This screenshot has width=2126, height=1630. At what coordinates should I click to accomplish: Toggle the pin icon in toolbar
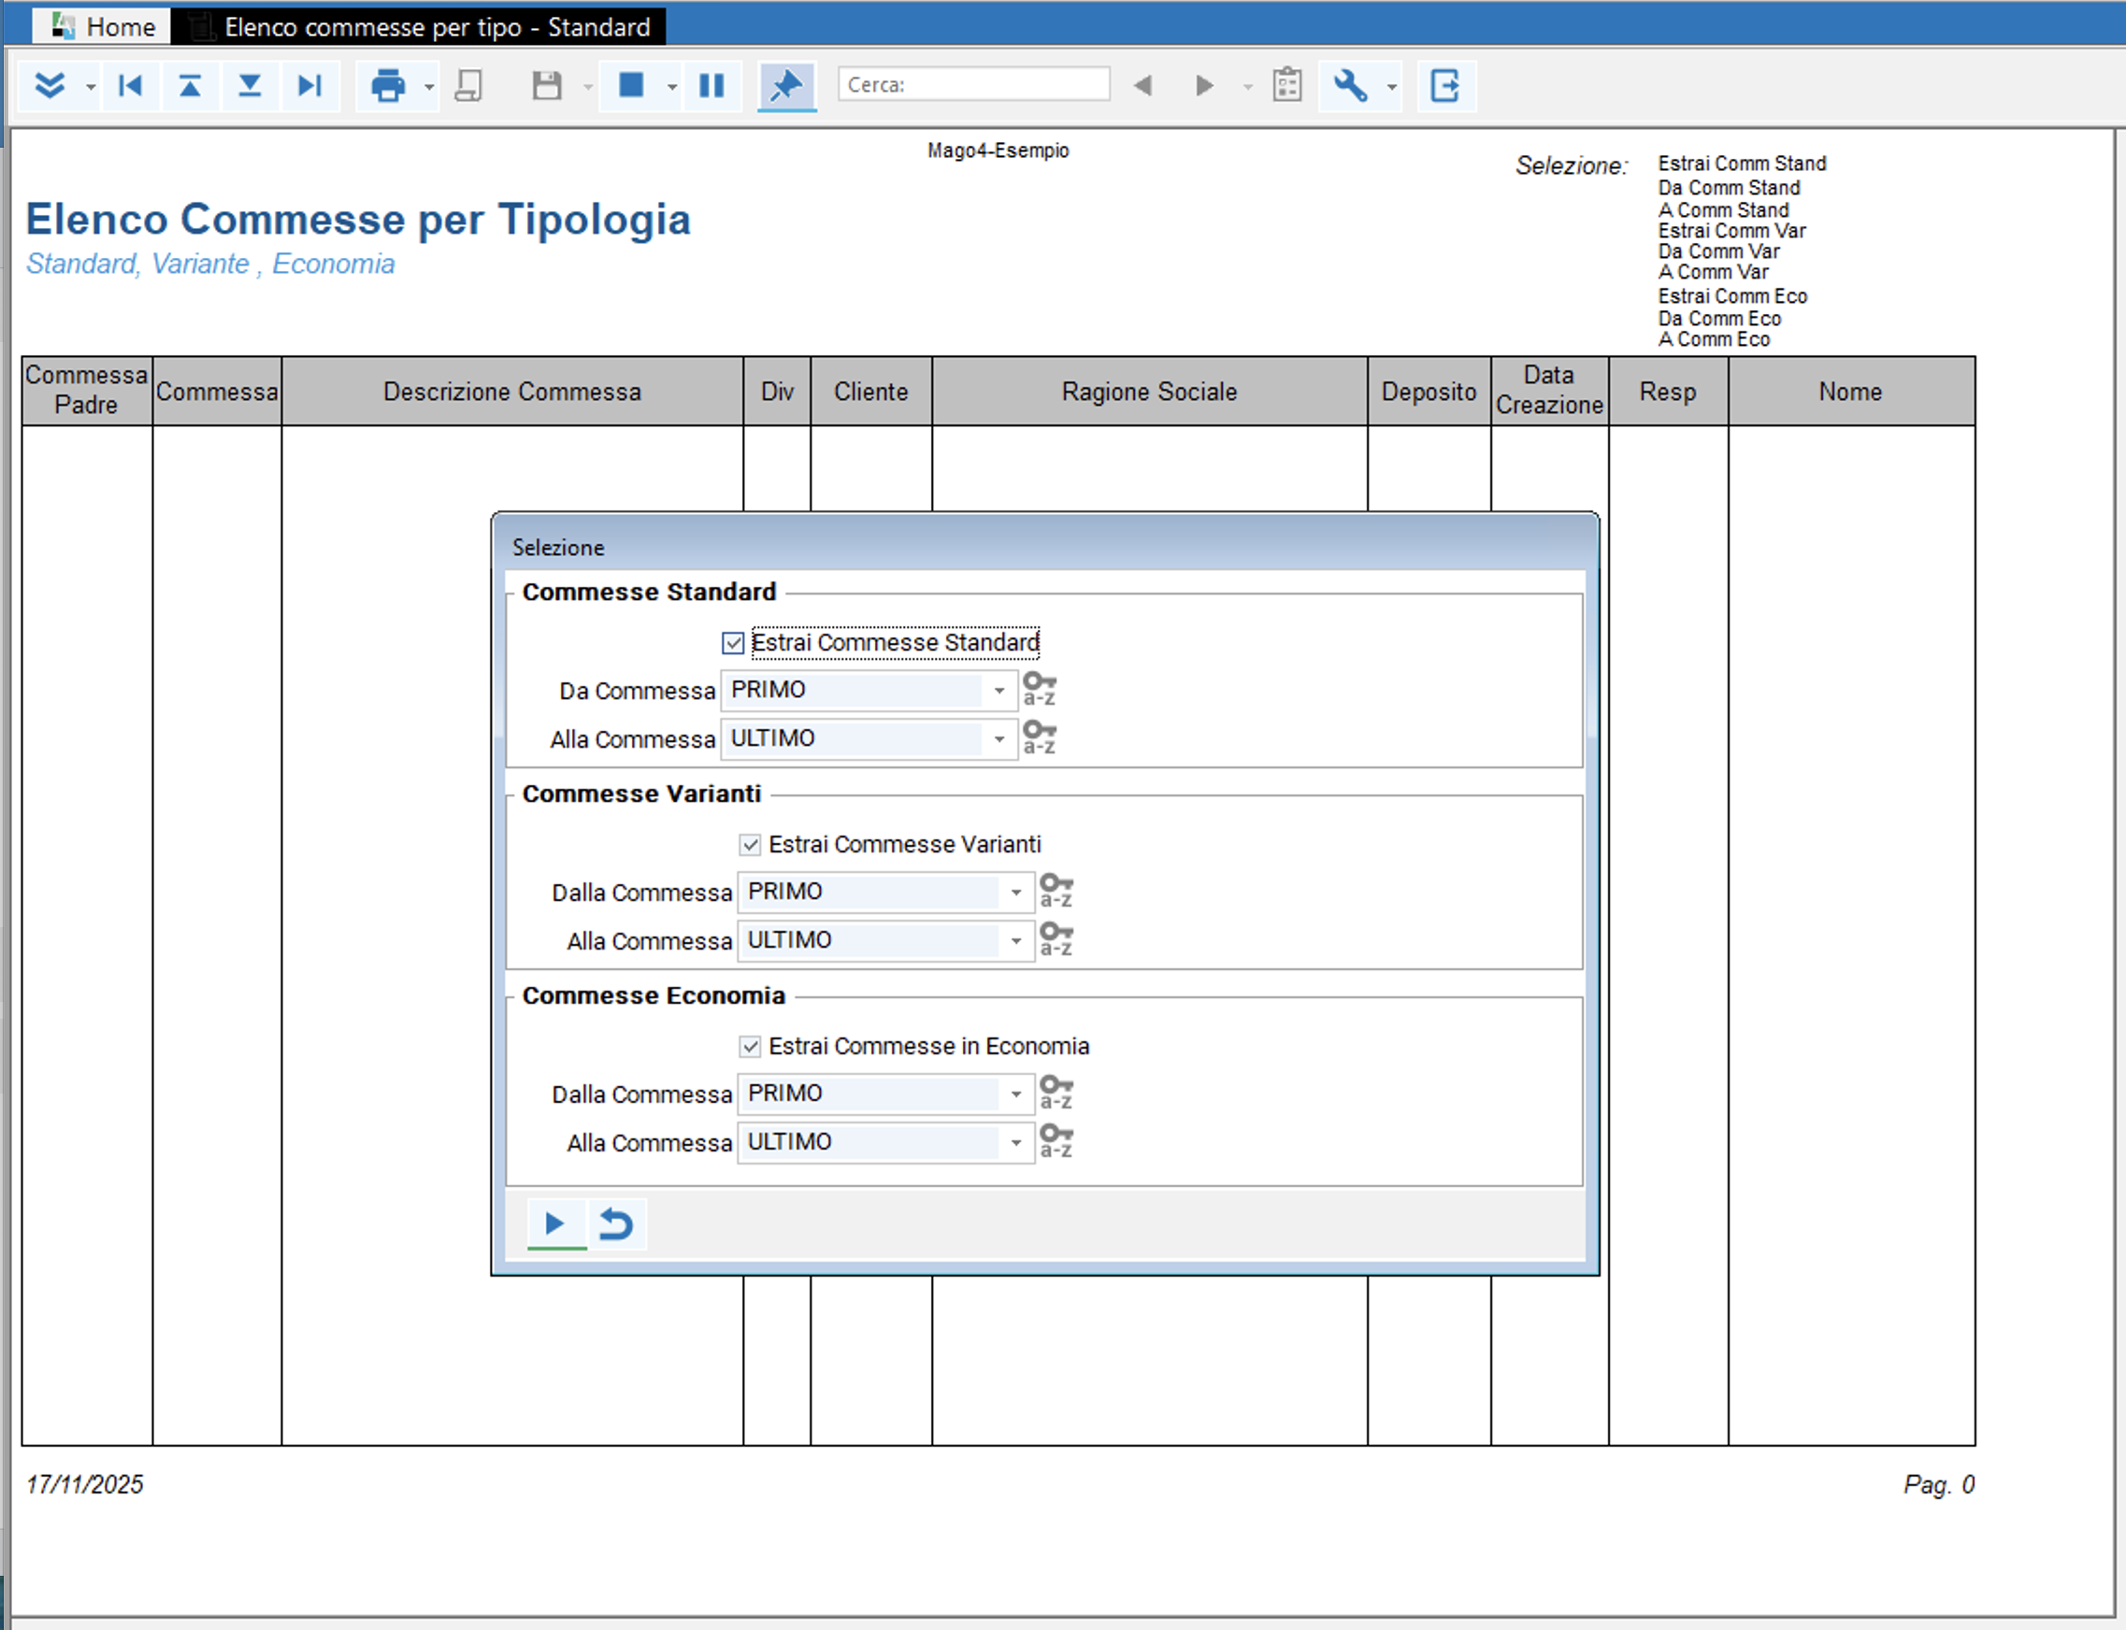(786, 85)
